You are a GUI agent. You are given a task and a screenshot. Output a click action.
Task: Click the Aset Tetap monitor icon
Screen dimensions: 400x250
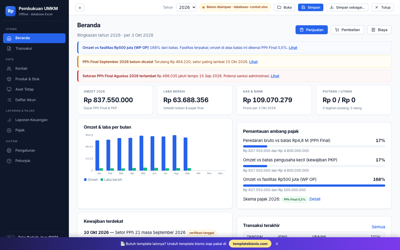pos(9,89)
